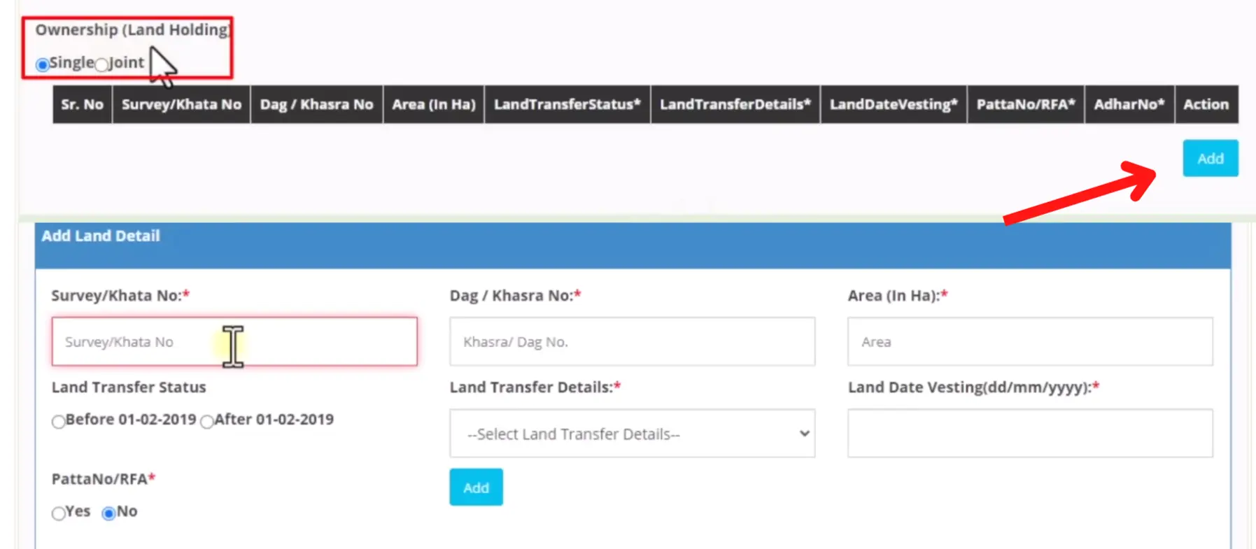Click the Survey/Khata No table column header
The image size is (1256, 549).
coord(181,105)
